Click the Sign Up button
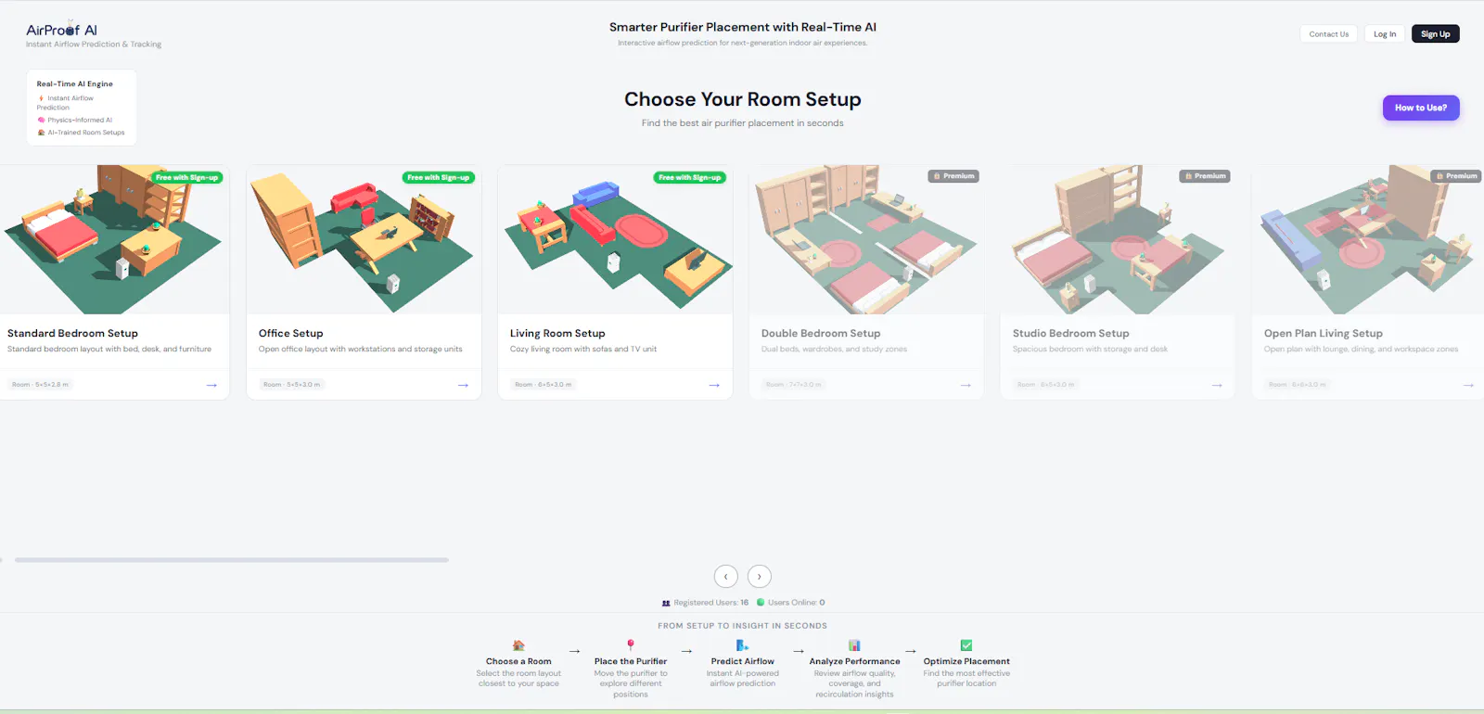The image size is (1484, 714). pos(1435,34)
